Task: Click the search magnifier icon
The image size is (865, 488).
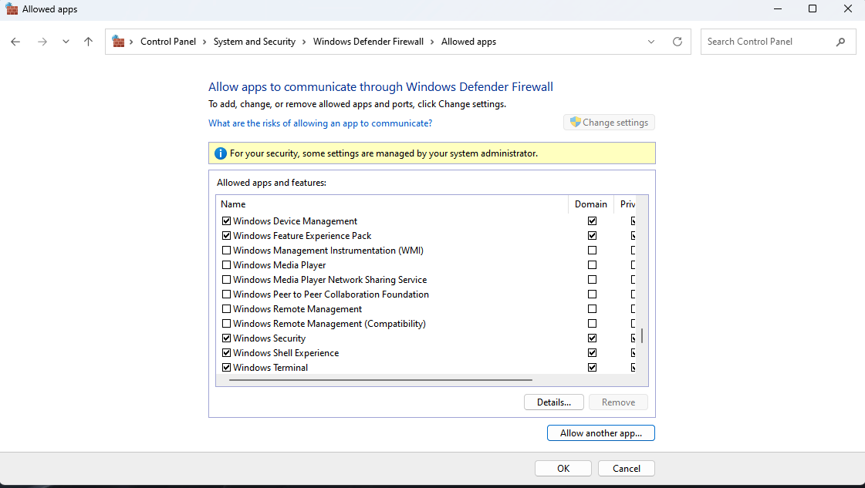Action: (x=840, y=41)
